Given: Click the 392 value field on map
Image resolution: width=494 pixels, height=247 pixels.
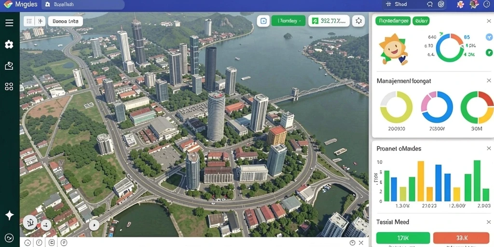Looking at the screenshot, I should 329,21.
